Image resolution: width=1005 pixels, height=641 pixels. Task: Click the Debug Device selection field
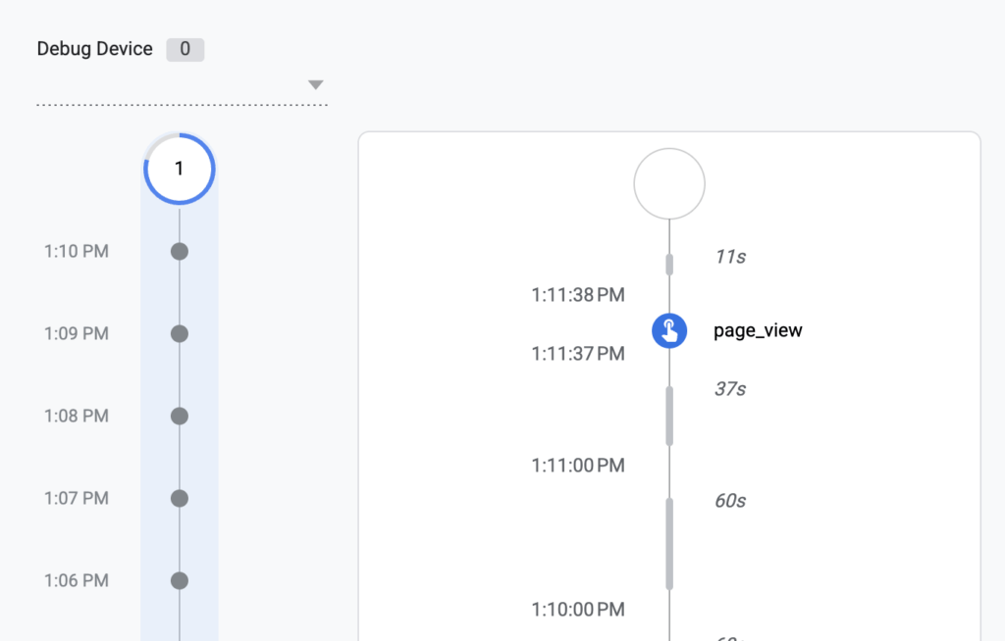click(x=182, y=85)
